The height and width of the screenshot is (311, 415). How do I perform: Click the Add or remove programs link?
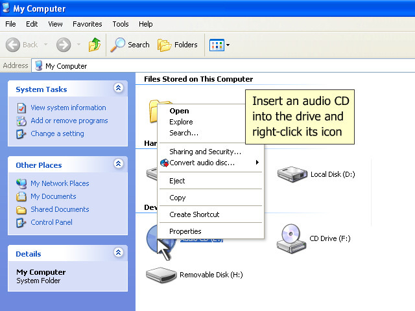point(69,121)
